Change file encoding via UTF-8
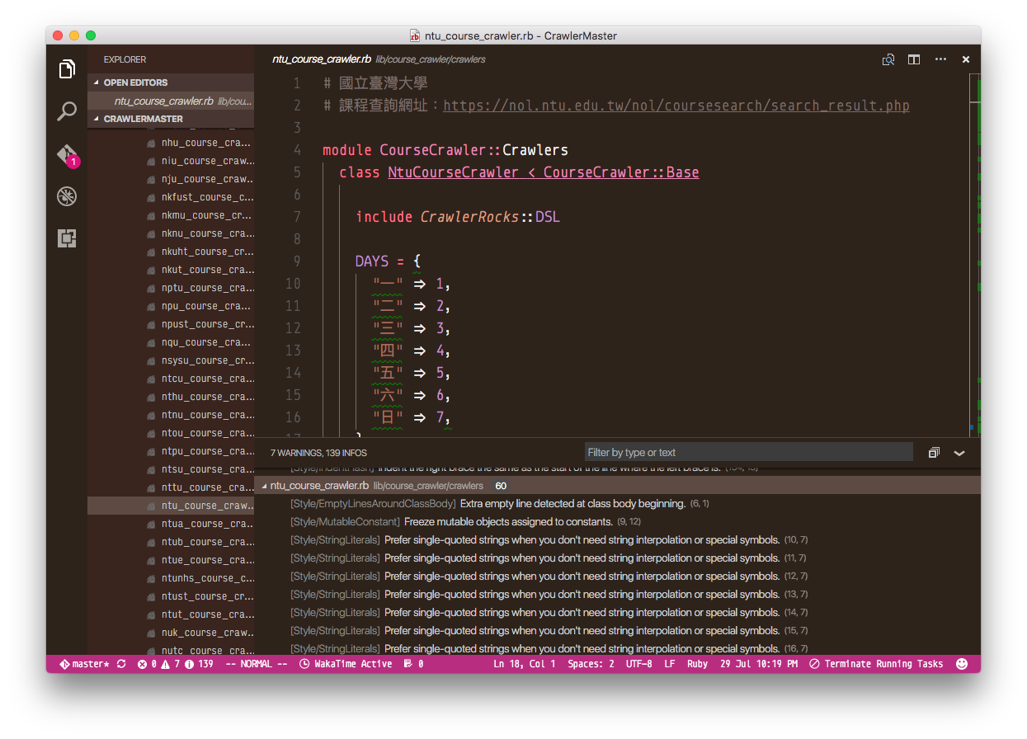The image size is (1027, 739). (x=638, y=664)
